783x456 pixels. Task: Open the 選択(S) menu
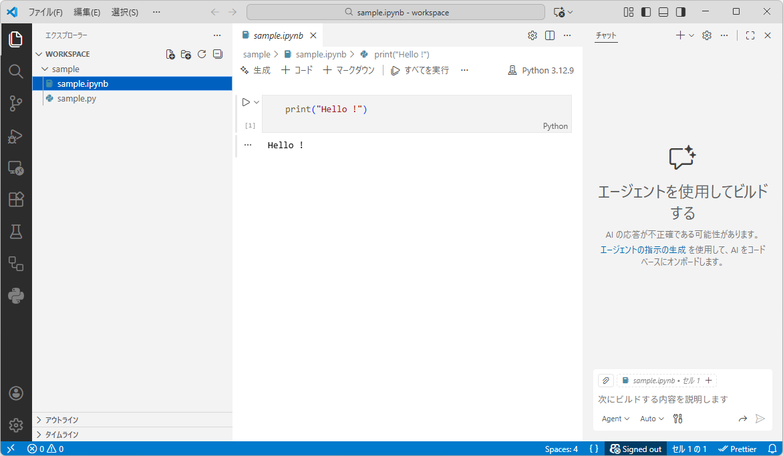(125, 12)
